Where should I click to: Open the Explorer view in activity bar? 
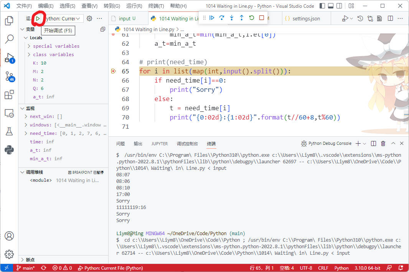point(9,21)
